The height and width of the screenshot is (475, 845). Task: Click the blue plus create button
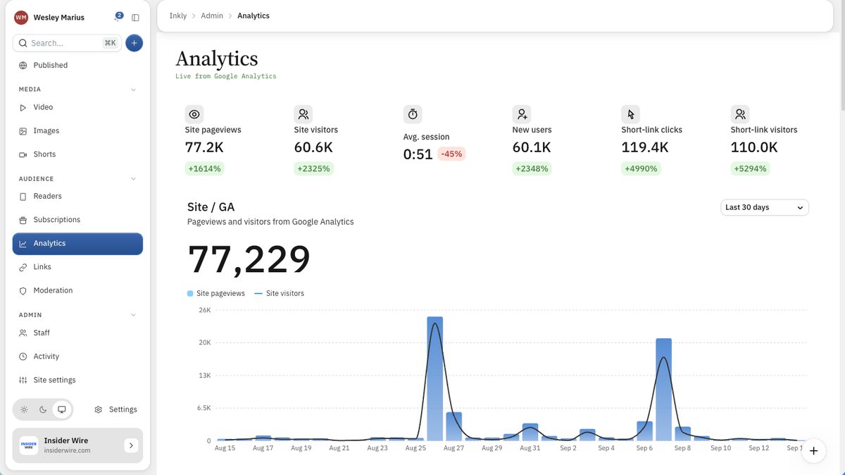[x=134, y=43]
